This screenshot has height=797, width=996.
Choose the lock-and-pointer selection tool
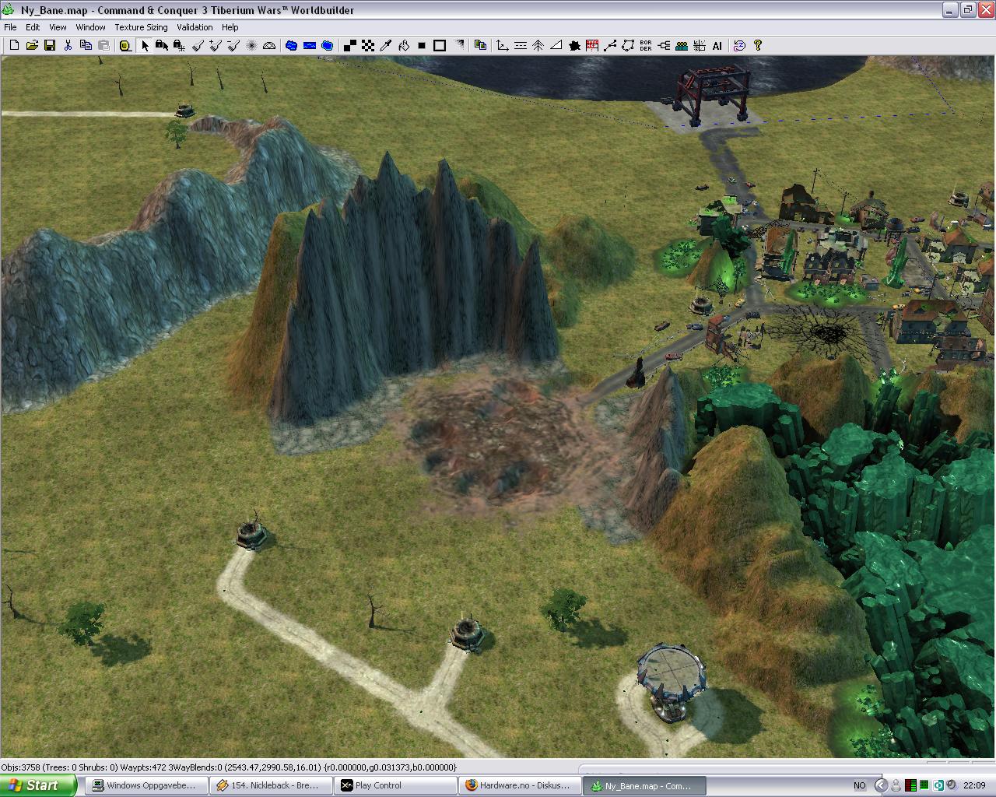[x=162, y=46]
